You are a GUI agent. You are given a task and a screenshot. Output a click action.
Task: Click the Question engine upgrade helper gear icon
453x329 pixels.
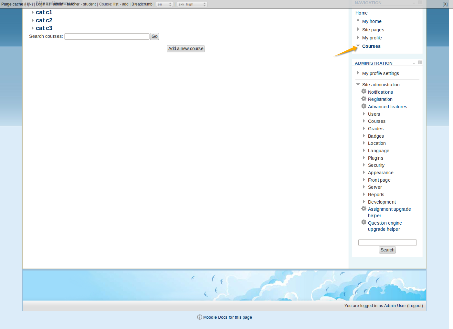pos(364,222)
